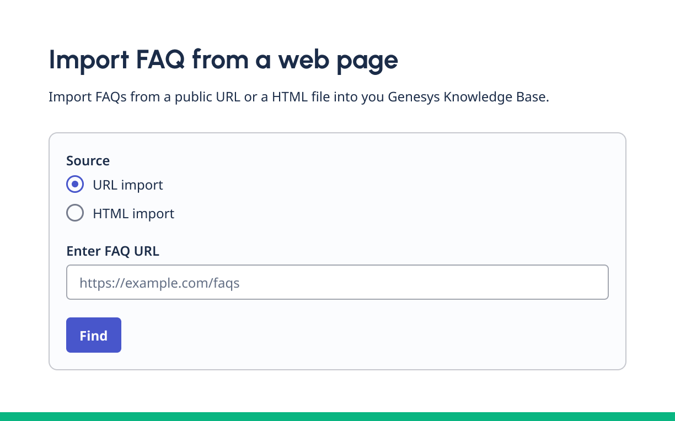Click the word "Find" on the blue button
Viewport: 675px width, 421px height.
click(94, 336)
